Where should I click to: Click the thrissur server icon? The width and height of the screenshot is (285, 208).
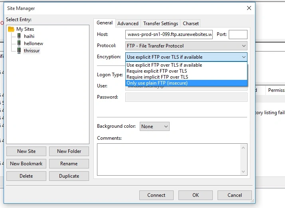(19, 51)
